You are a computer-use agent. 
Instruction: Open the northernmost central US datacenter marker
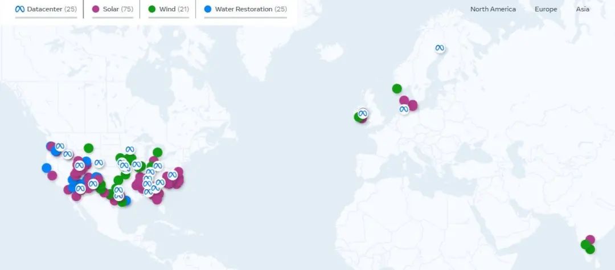[x=130, y=149]
